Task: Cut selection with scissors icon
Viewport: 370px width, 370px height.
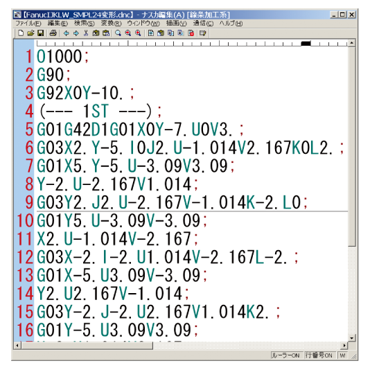Action: coord(86,33)
